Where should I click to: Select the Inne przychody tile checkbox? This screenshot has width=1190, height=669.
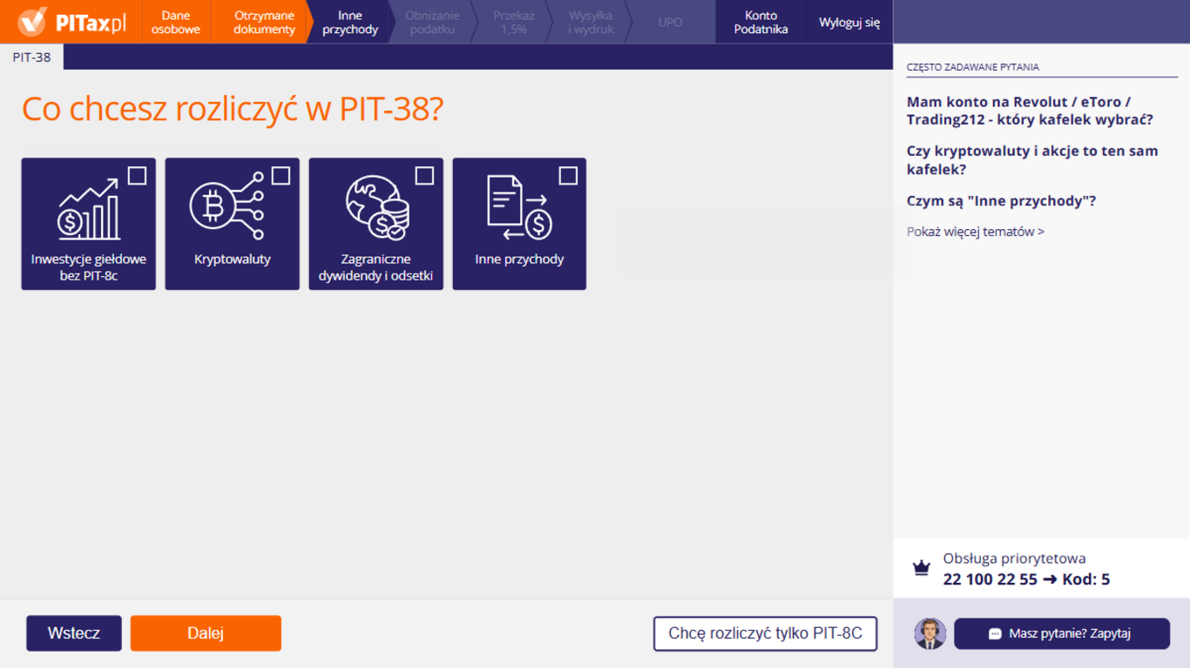[568, 176]
